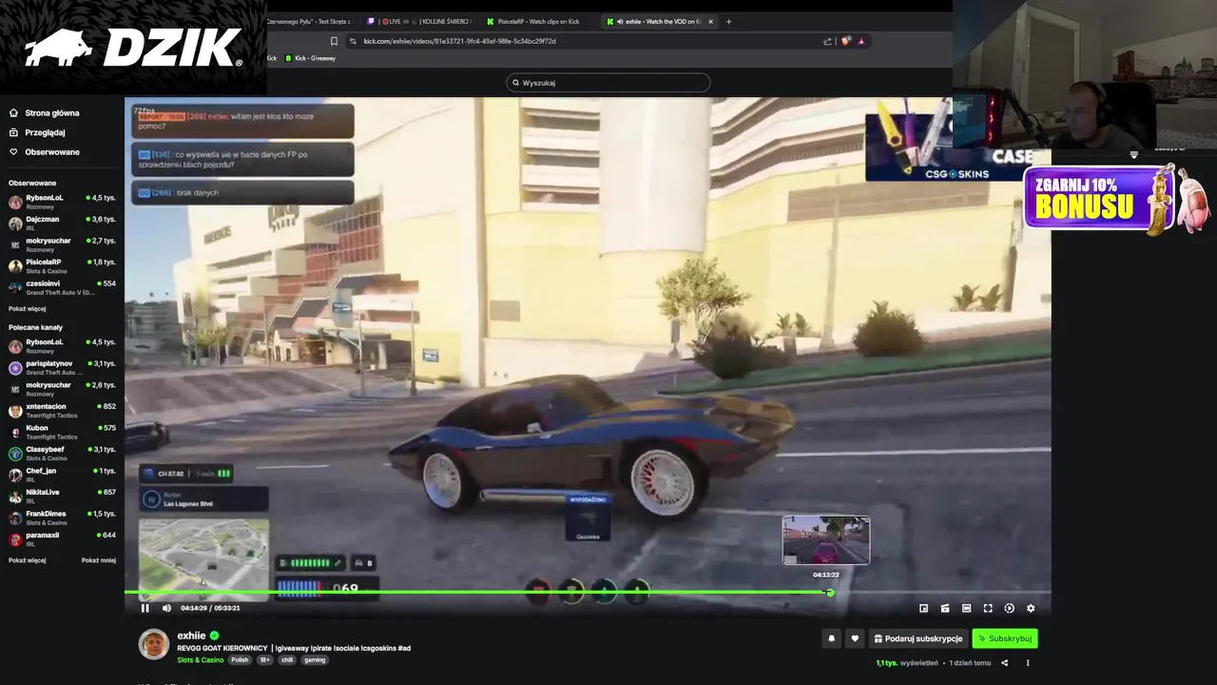Open RybsonLoL under Obserwowane list

point(62,202)
